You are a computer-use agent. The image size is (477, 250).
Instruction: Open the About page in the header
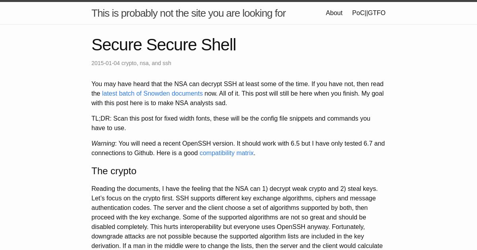[334, 13]
